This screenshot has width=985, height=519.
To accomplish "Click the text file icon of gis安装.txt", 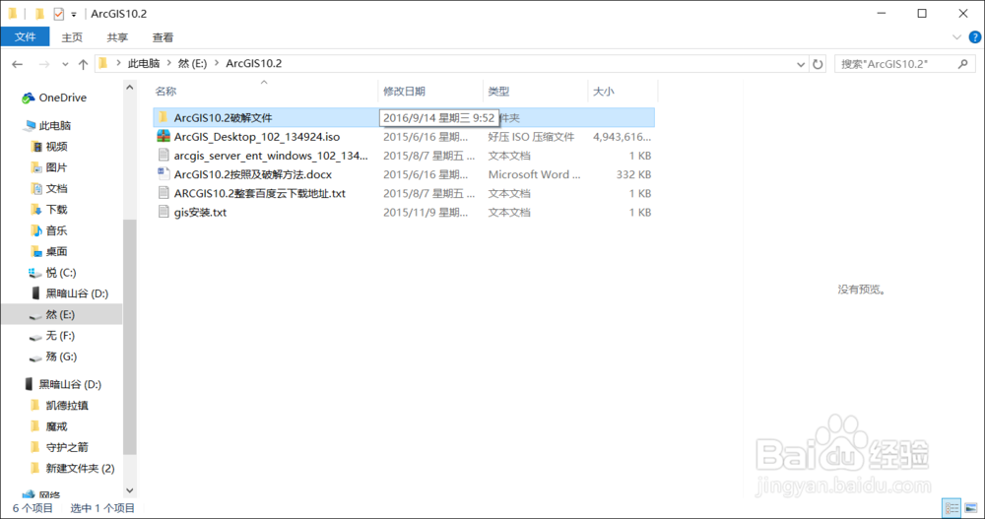I will click(x=164, y=211).
